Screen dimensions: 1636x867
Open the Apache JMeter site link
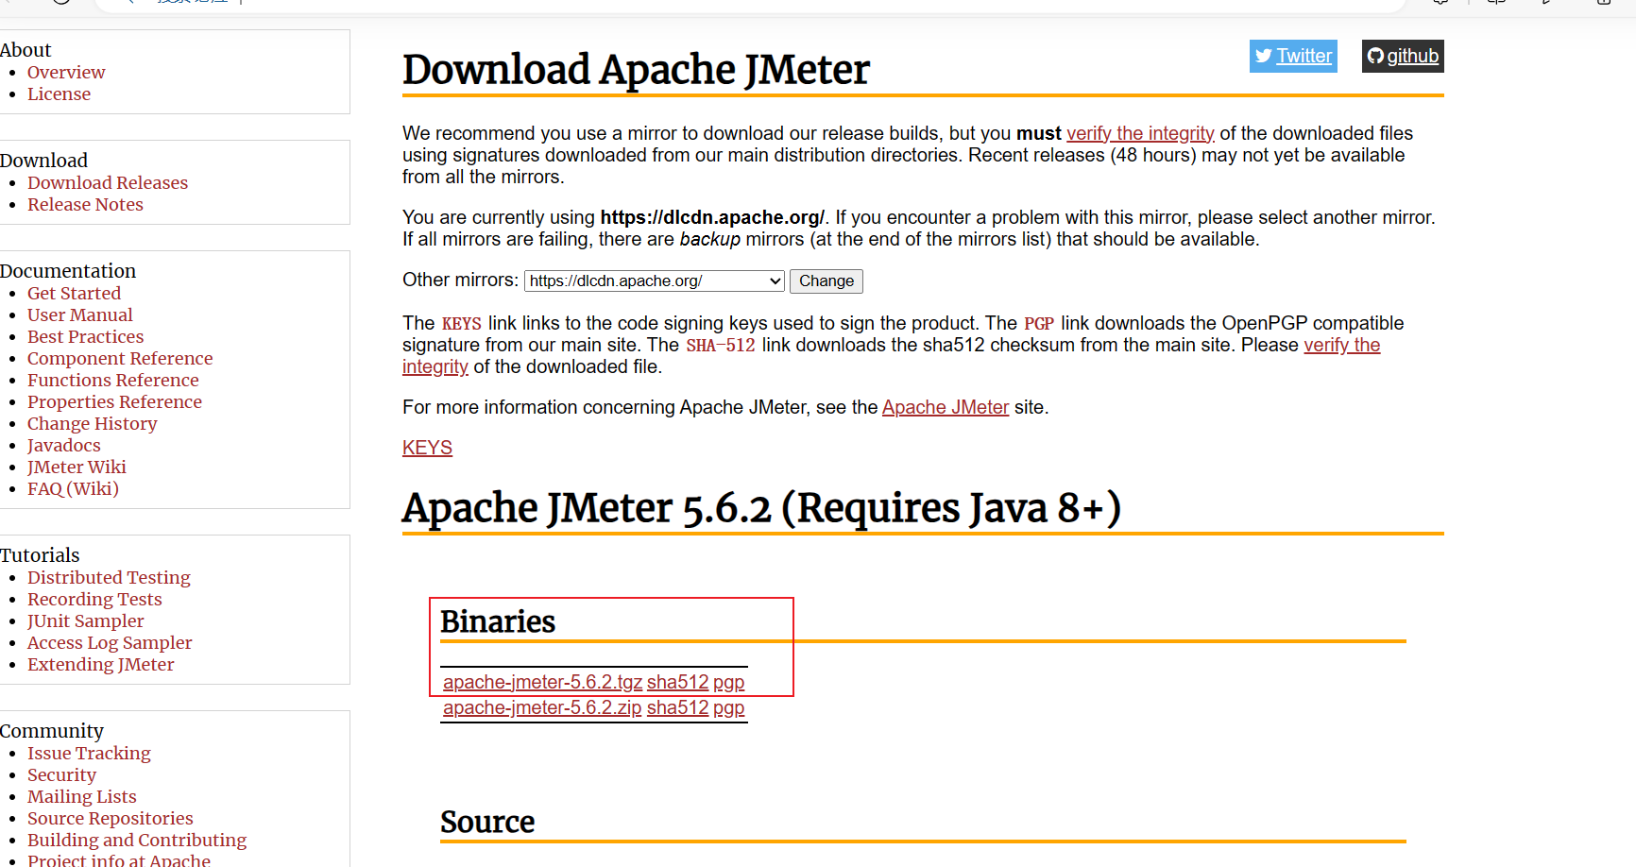point(946,407)
